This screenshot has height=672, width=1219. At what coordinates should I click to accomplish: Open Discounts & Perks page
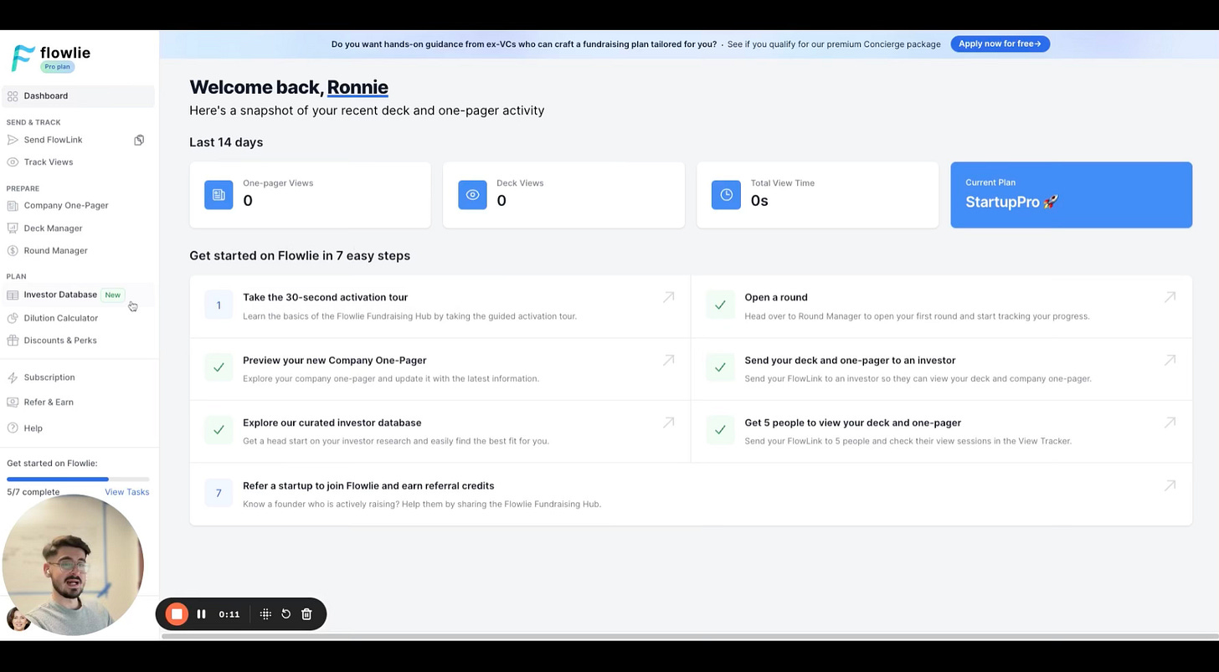coord(60,341)
